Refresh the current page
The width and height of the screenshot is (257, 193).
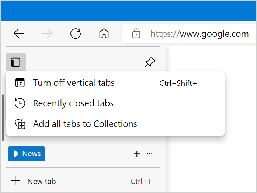(x=76, y=34)
